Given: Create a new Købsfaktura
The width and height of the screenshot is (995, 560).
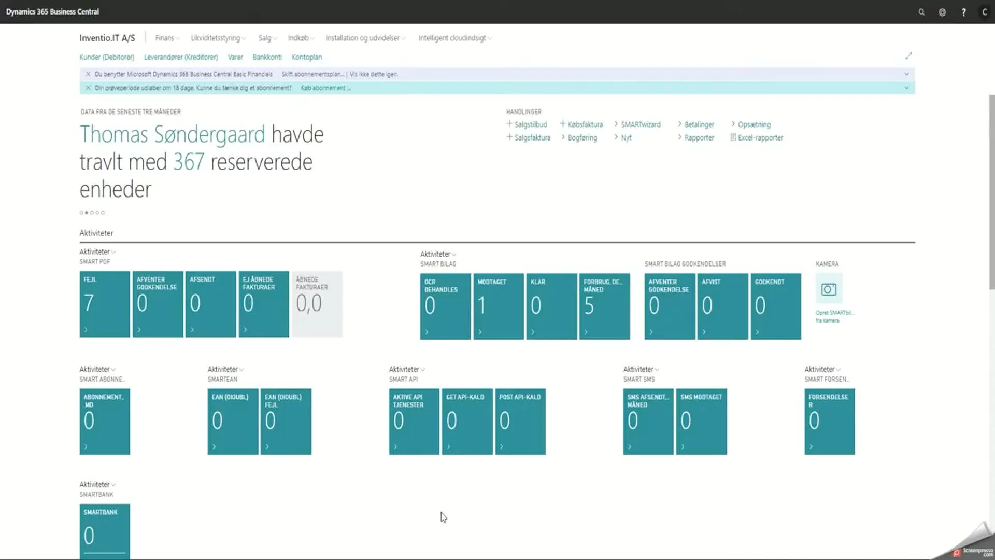Looking at the screenshot, I should point(581,124).
